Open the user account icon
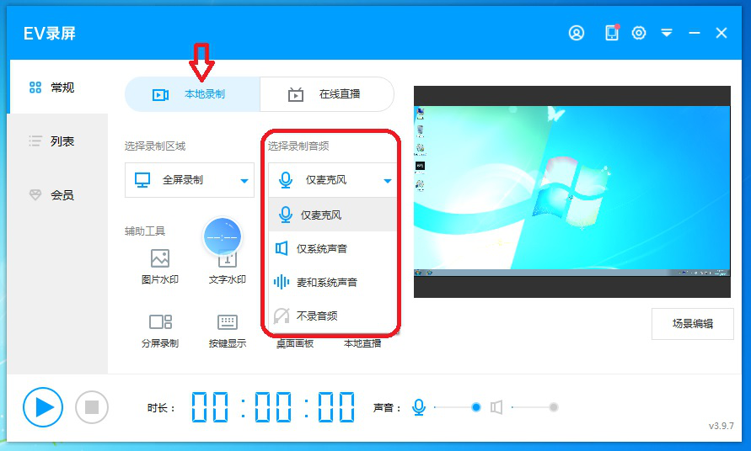 point(577,33)
